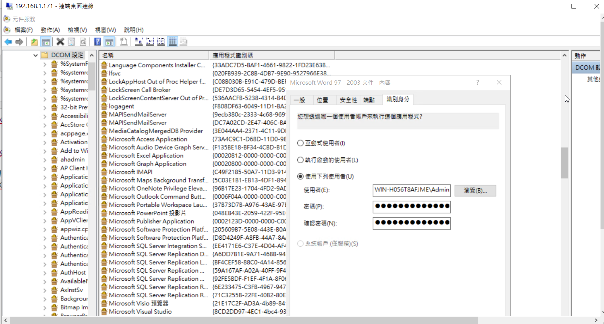Click icon beside Microsoft IMAPI
Image resolution: width=604 pixels, height=324 pixels.
tap(104, 172)
